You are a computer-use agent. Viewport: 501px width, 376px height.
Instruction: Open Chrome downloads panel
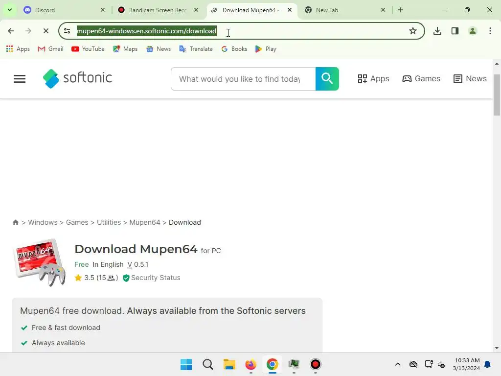(437, 31)
